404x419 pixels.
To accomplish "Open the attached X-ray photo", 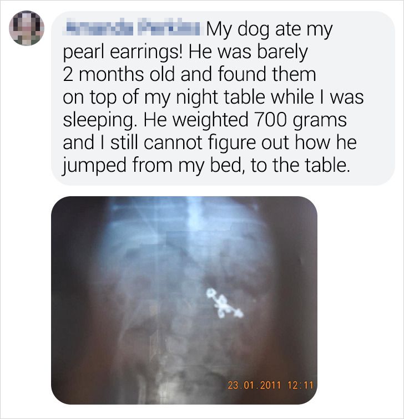I will pos(184,300).
